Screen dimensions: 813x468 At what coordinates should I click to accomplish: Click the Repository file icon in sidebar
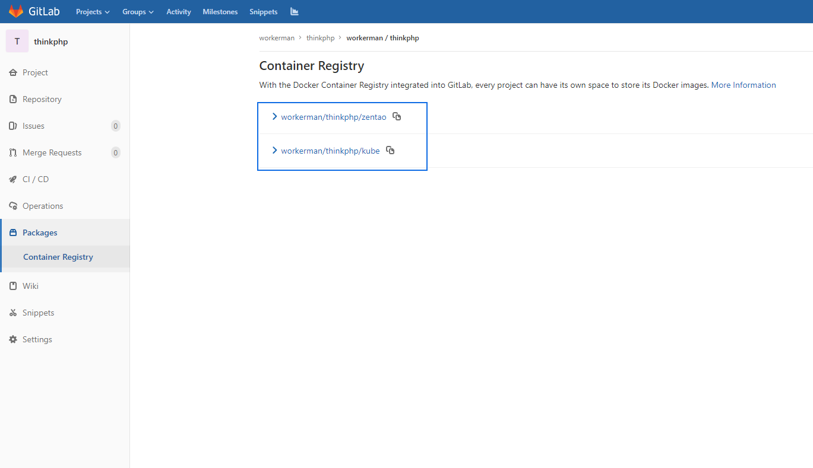pyautogui.click(x=13, y=99)
